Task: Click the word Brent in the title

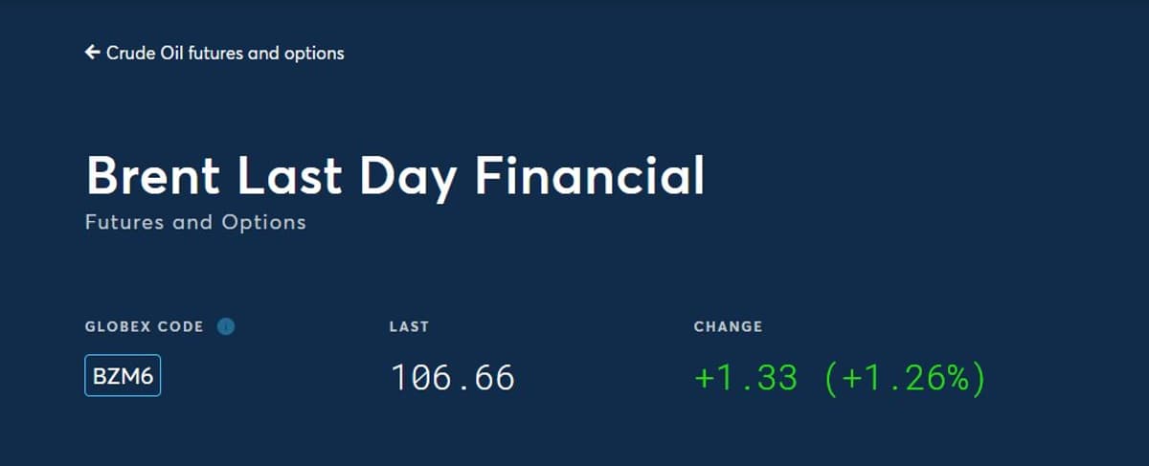Action: coord(153,176)
